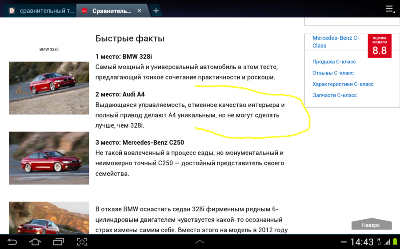
Task: Open 'Запчасти C-класс' link
Action: tap(334, 95)
